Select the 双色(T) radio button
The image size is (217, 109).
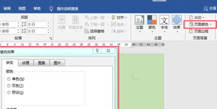[9, 86]
